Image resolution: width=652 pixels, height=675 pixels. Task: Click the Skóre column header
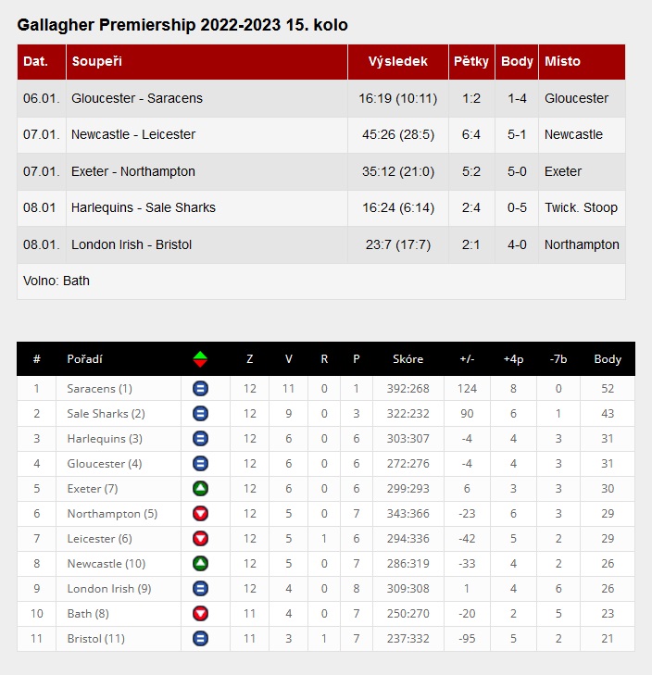tap(407, 359)
